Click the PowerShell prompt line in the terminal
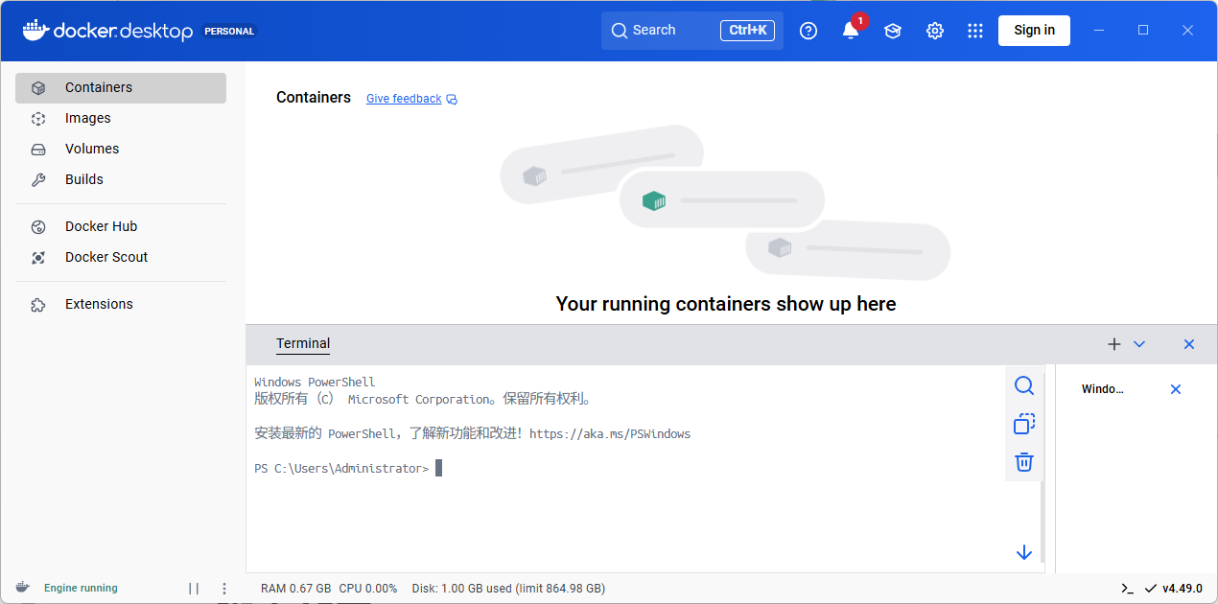 click(348, 469)
